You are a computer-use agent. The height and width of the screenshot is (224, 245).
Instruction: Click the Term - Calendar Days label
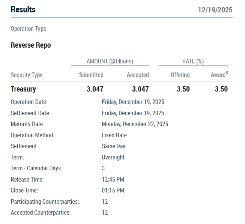[36, 168]
